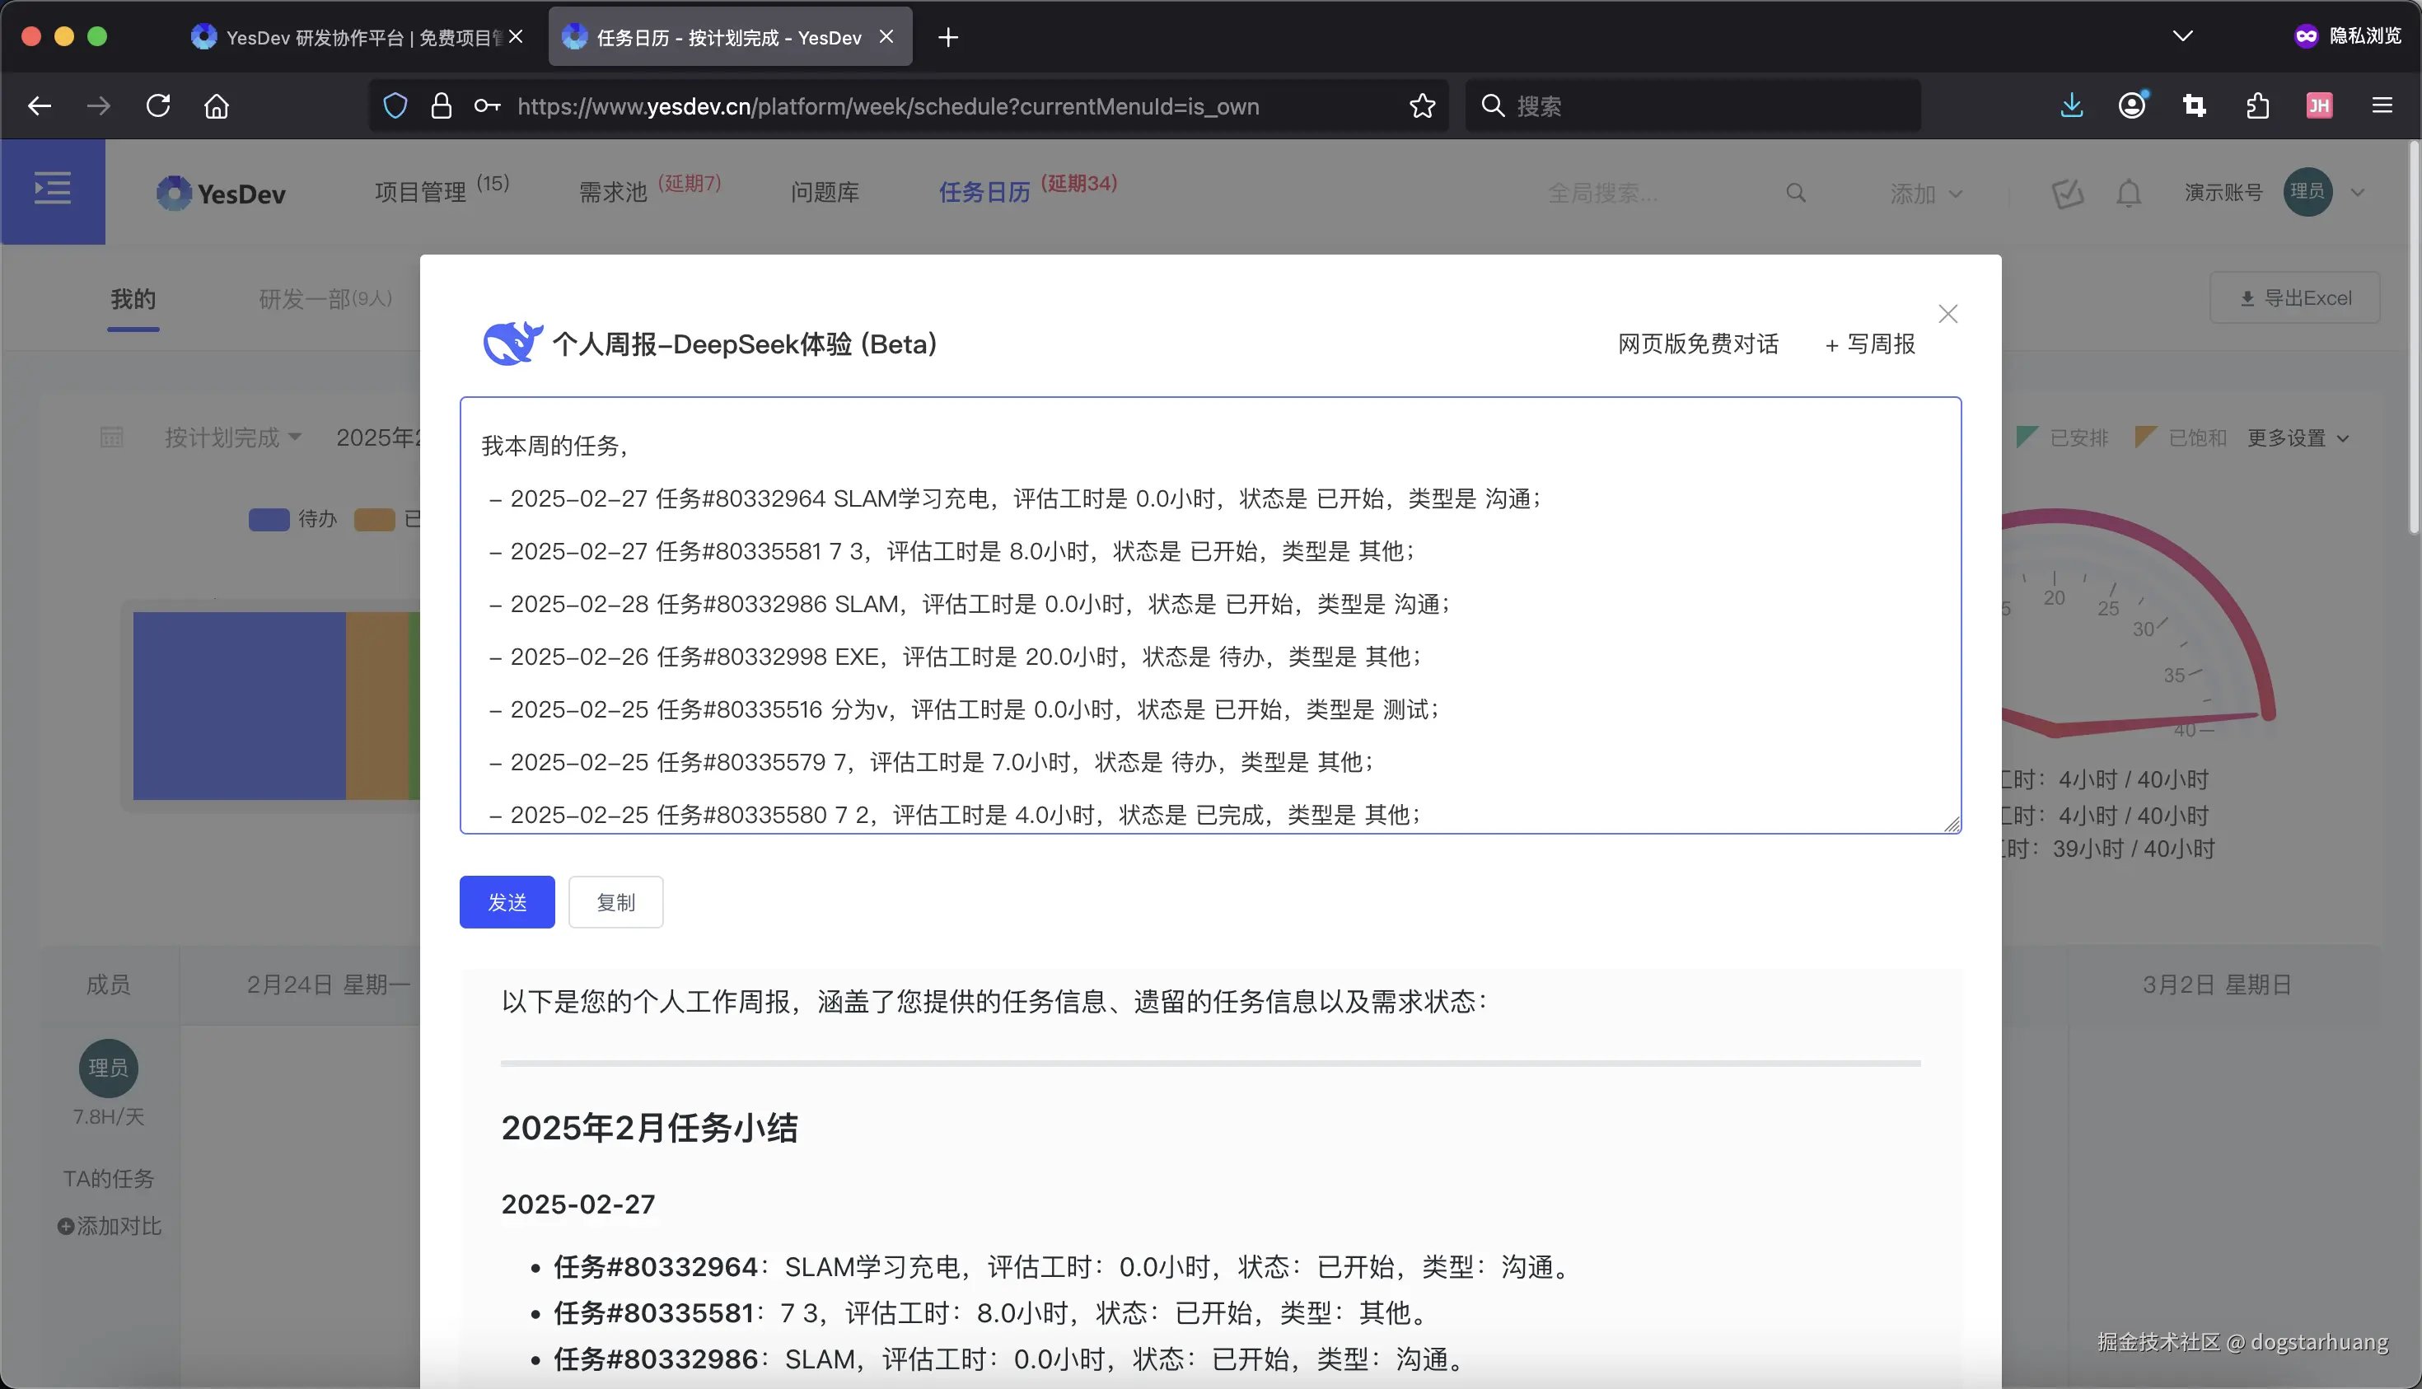Open the 演示账号 account dropdown
2422x1389 pixels.
click(x=2222, y=193)
